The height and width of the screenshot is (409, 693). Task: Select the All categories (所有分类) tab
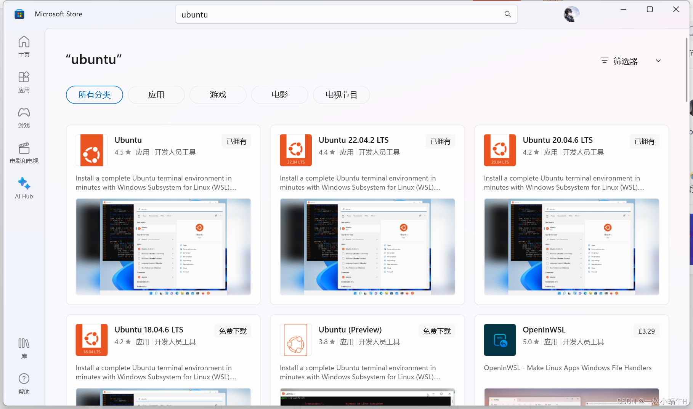95,95
